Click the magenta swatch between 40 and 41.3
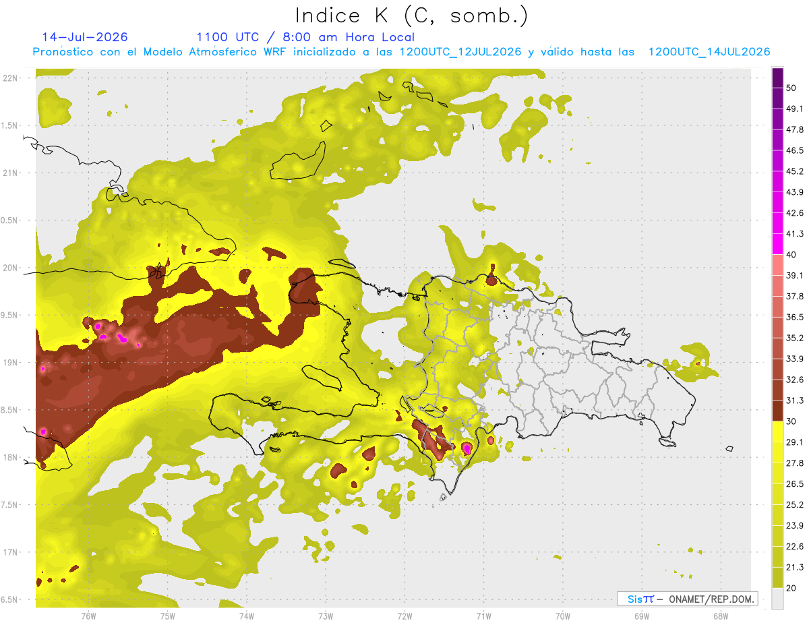The width and height of the screenshot is (809, 625). tap(777, 244)
